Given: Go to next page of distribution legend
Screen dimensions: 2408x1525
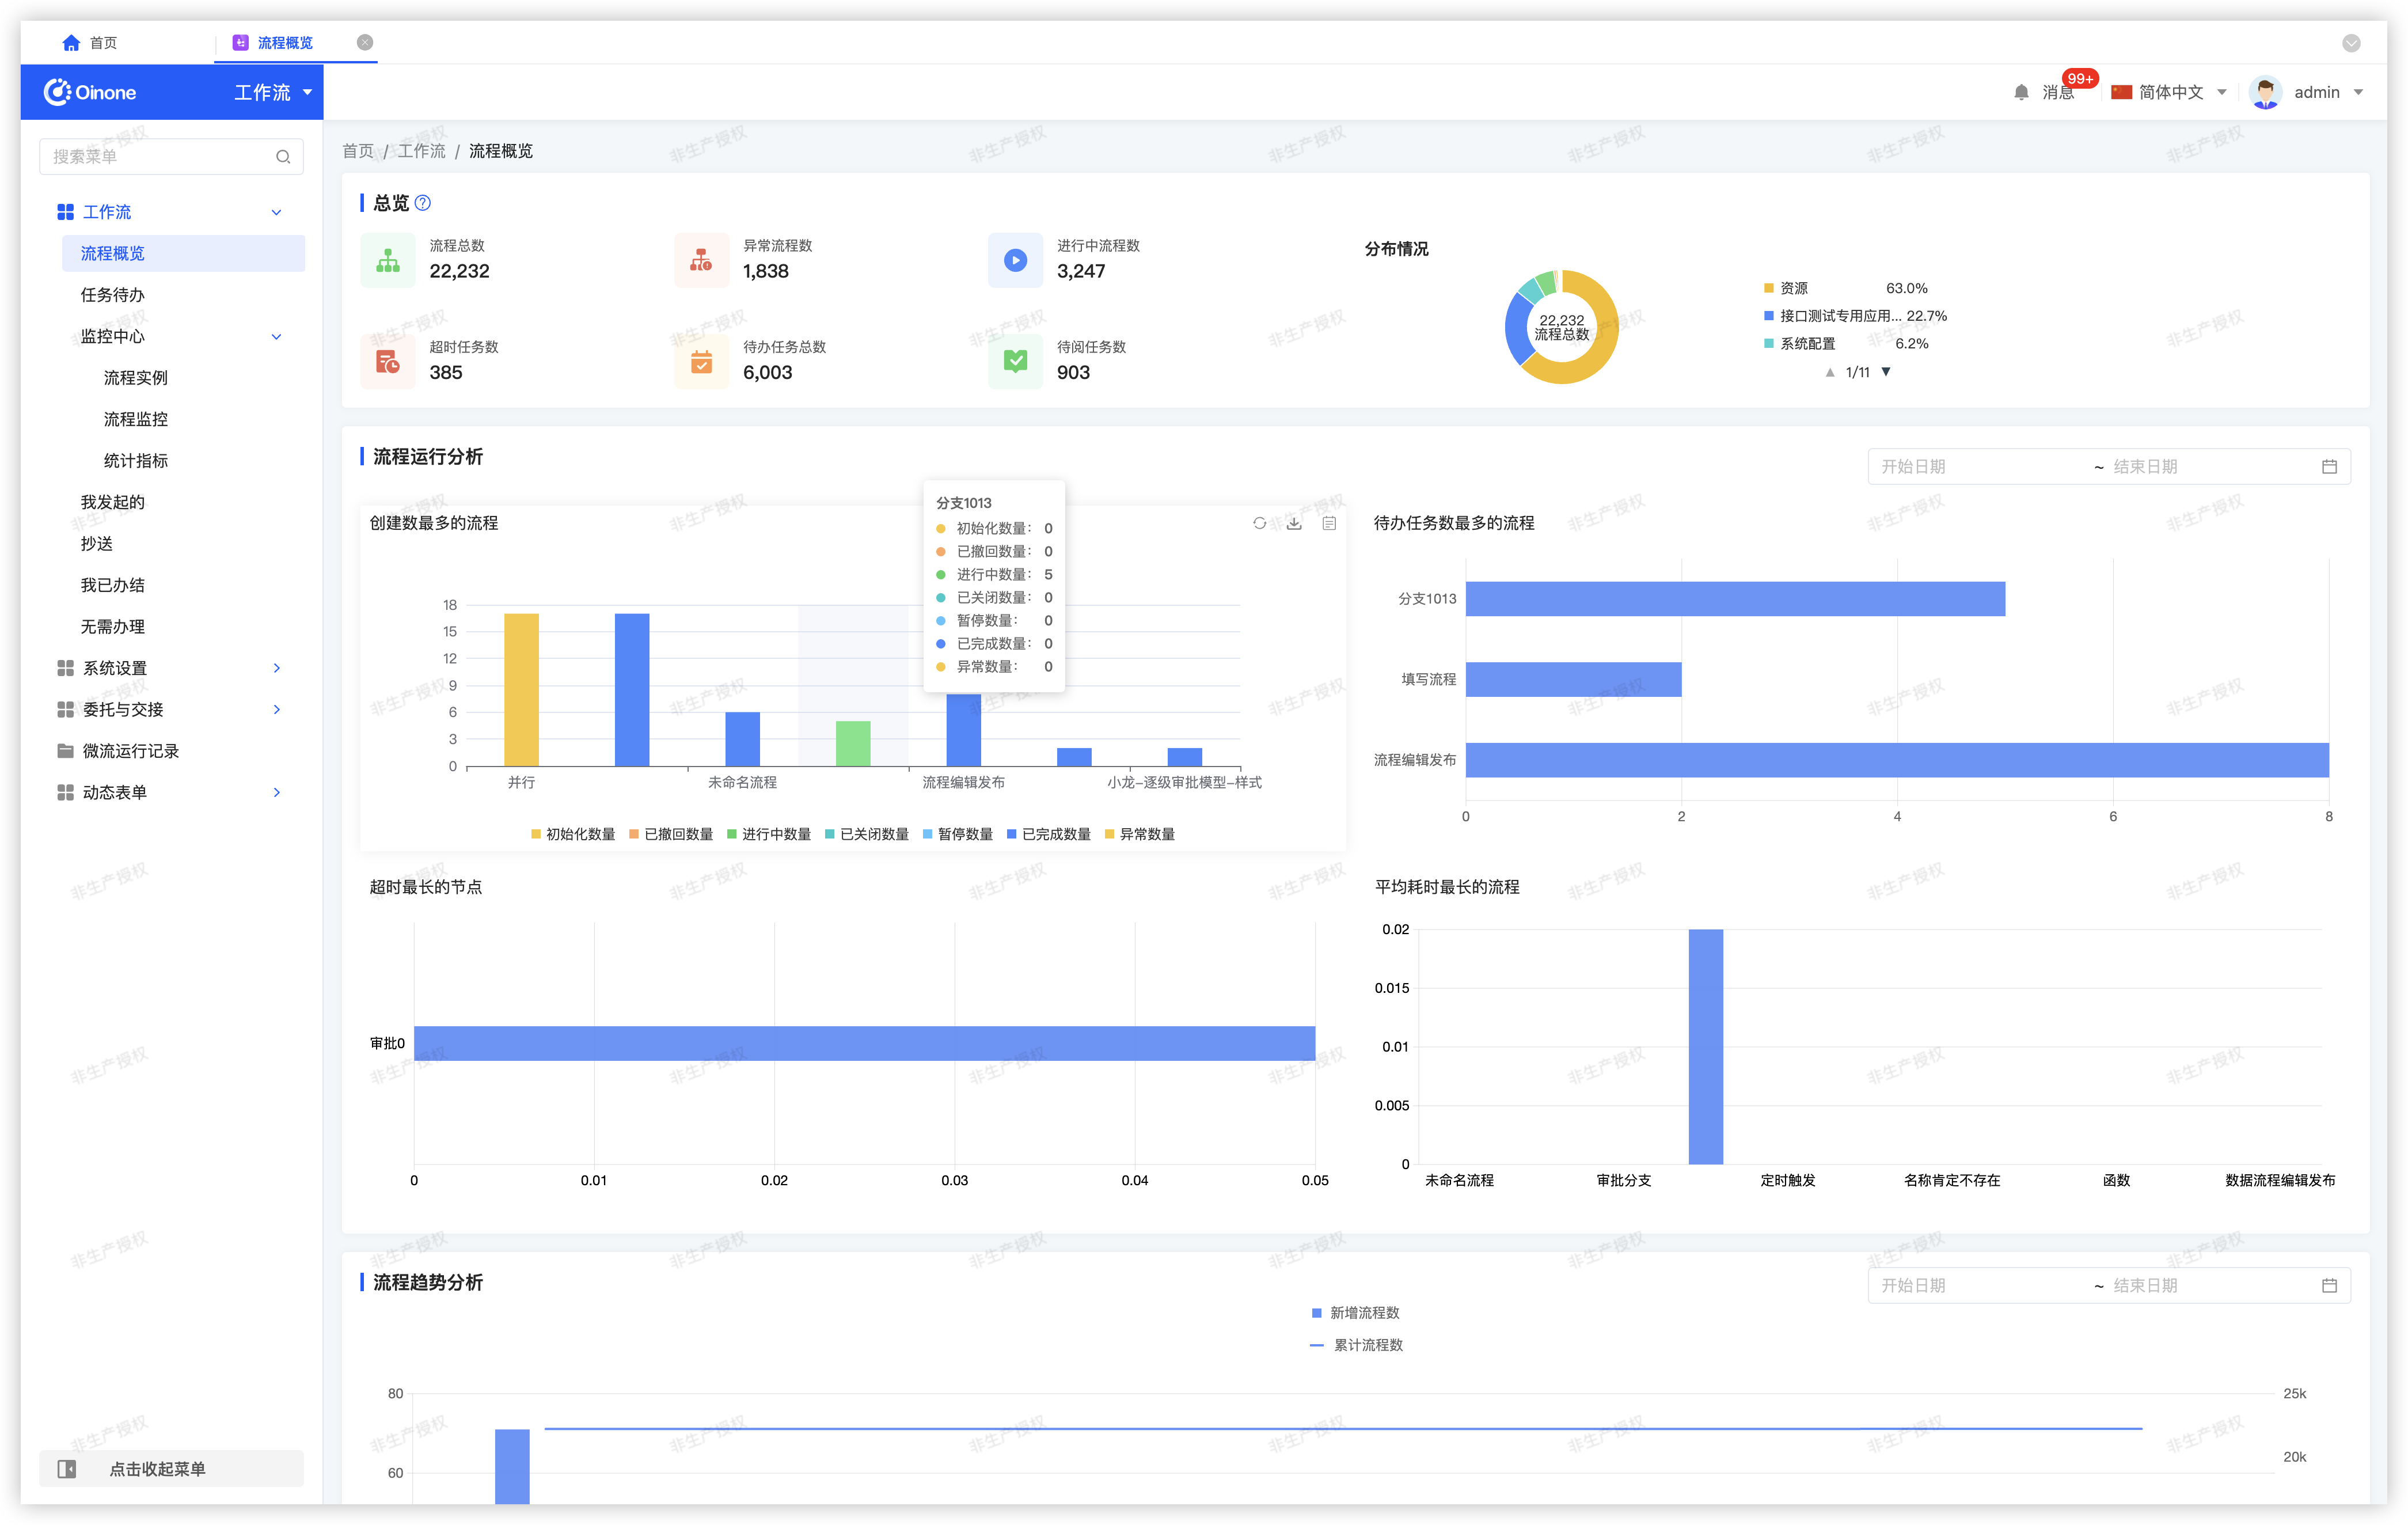Looking at the screenshot, I should click(1886, 371).
